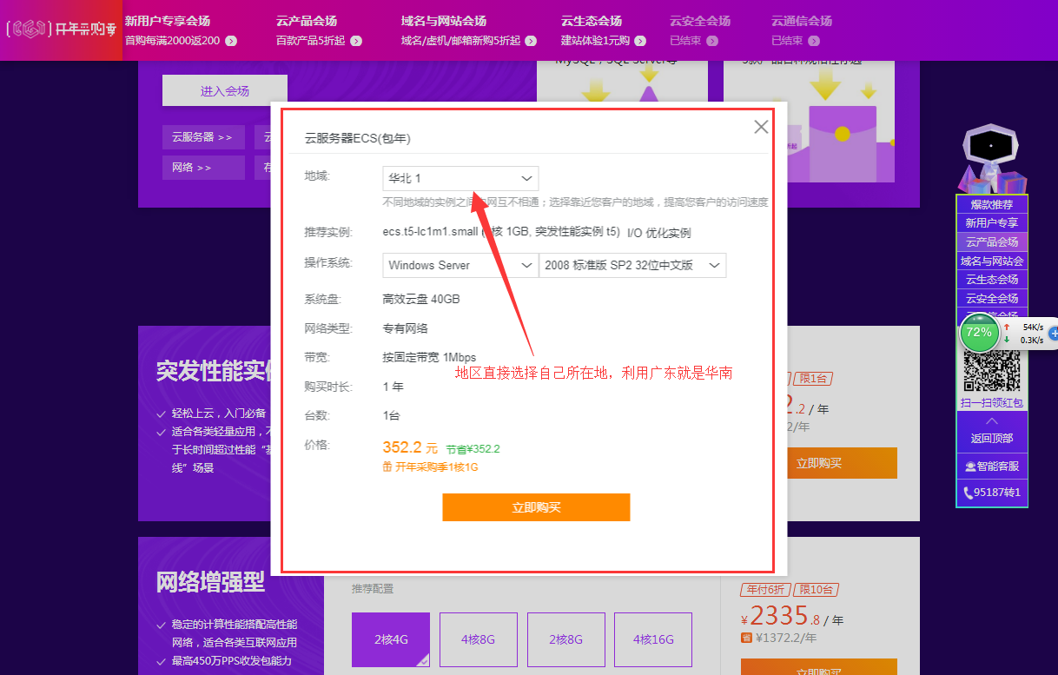
Task: Click 高效云盘 40GB system disk value
Action: point(421,299)
